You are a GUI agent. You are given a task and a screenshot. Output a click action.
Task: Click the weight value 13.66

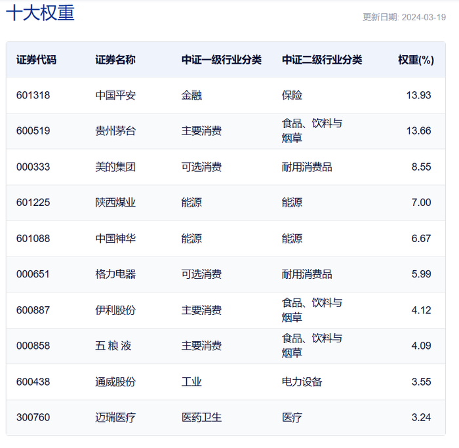418,131
